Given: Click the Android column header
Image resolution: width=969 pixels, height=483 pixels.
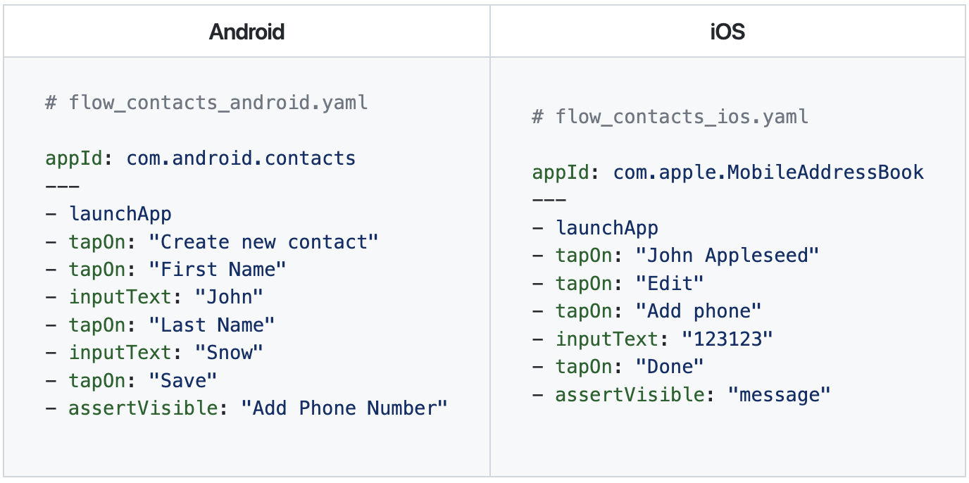Looking at the screenshot, I should click(246, 32).
